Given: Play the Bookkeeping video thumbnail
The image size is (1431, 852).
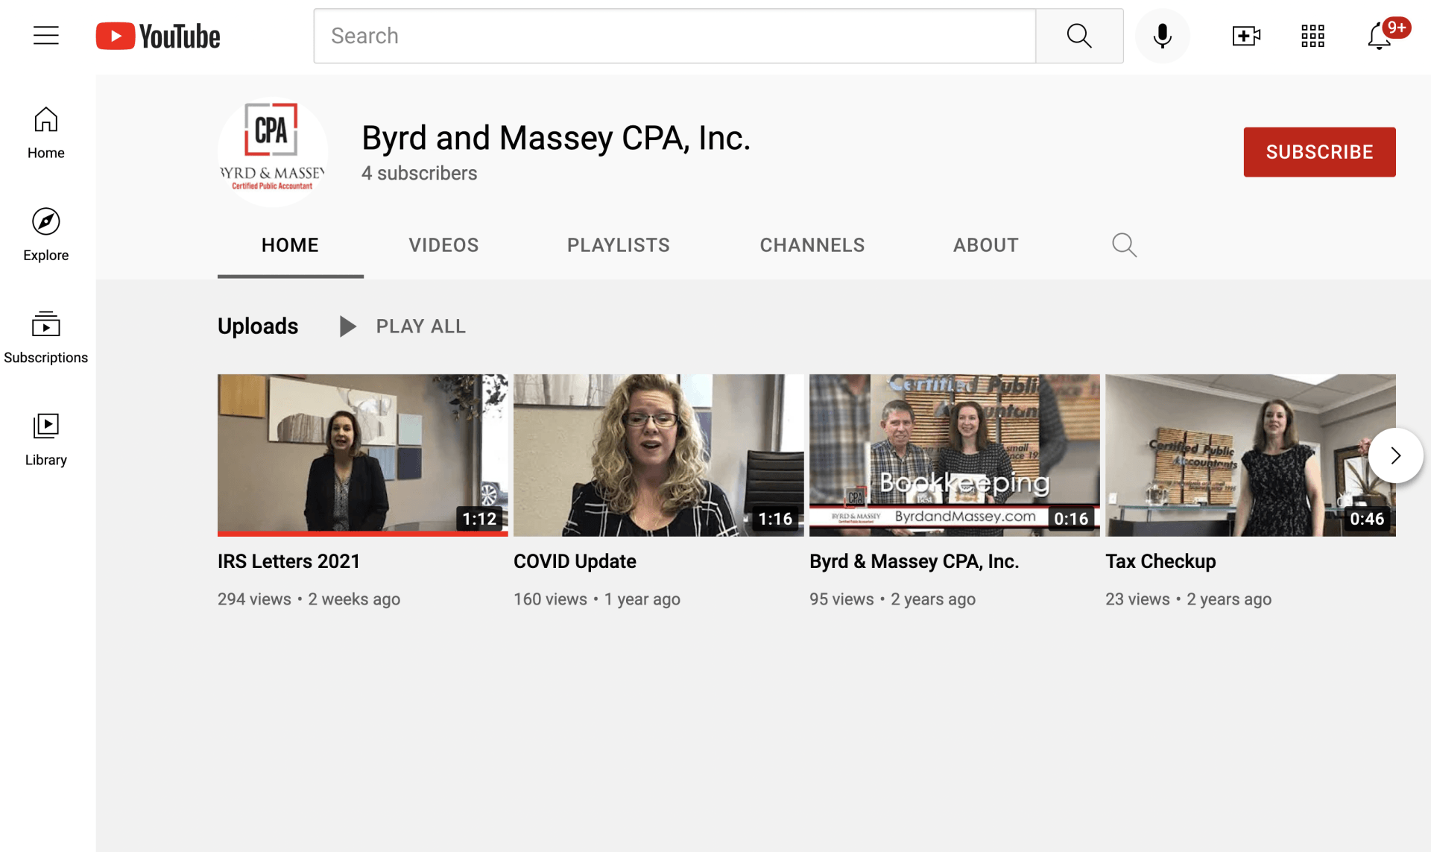Looking at the screenshot, I should pos(954,455).
